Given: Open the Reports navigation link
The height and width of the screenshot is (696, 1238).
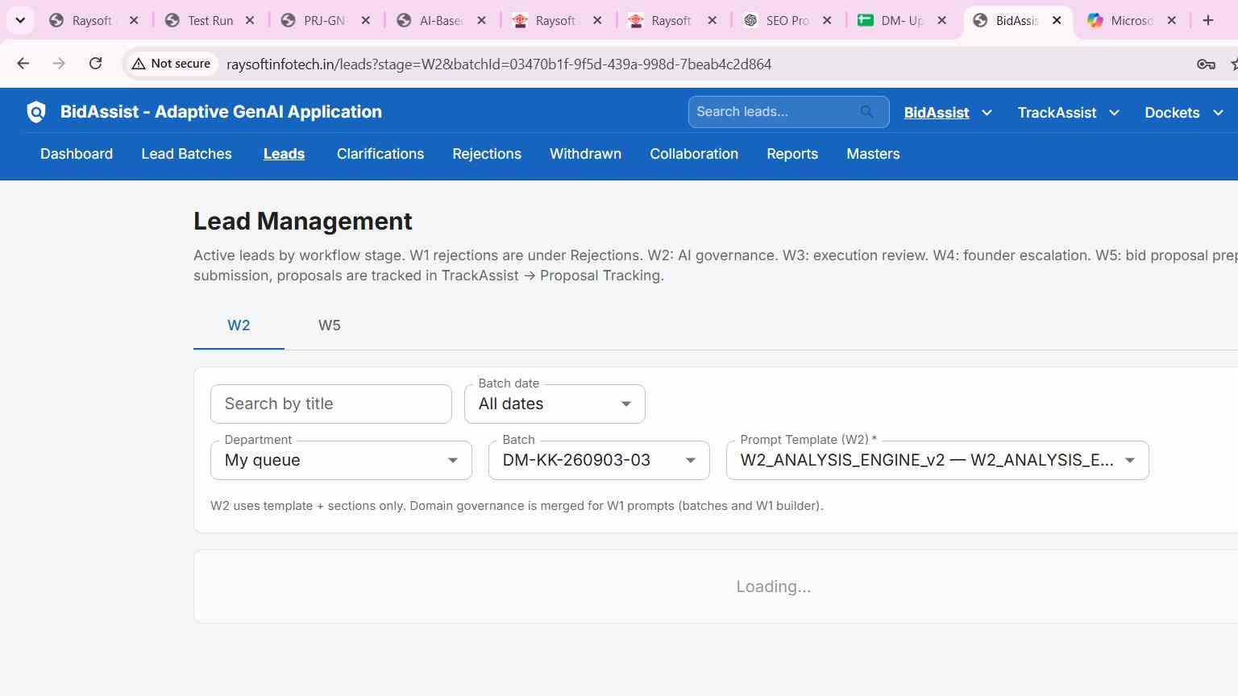Looking at the screenshot, I should pyautogui.click(x=792, y=154).
